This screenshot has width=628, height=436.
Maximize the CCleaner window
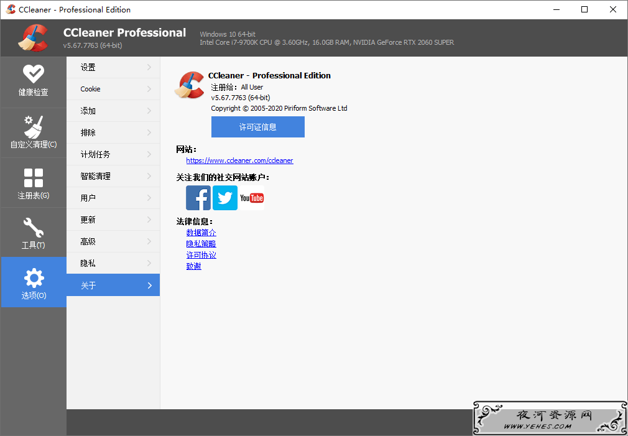tap(584, 9)
